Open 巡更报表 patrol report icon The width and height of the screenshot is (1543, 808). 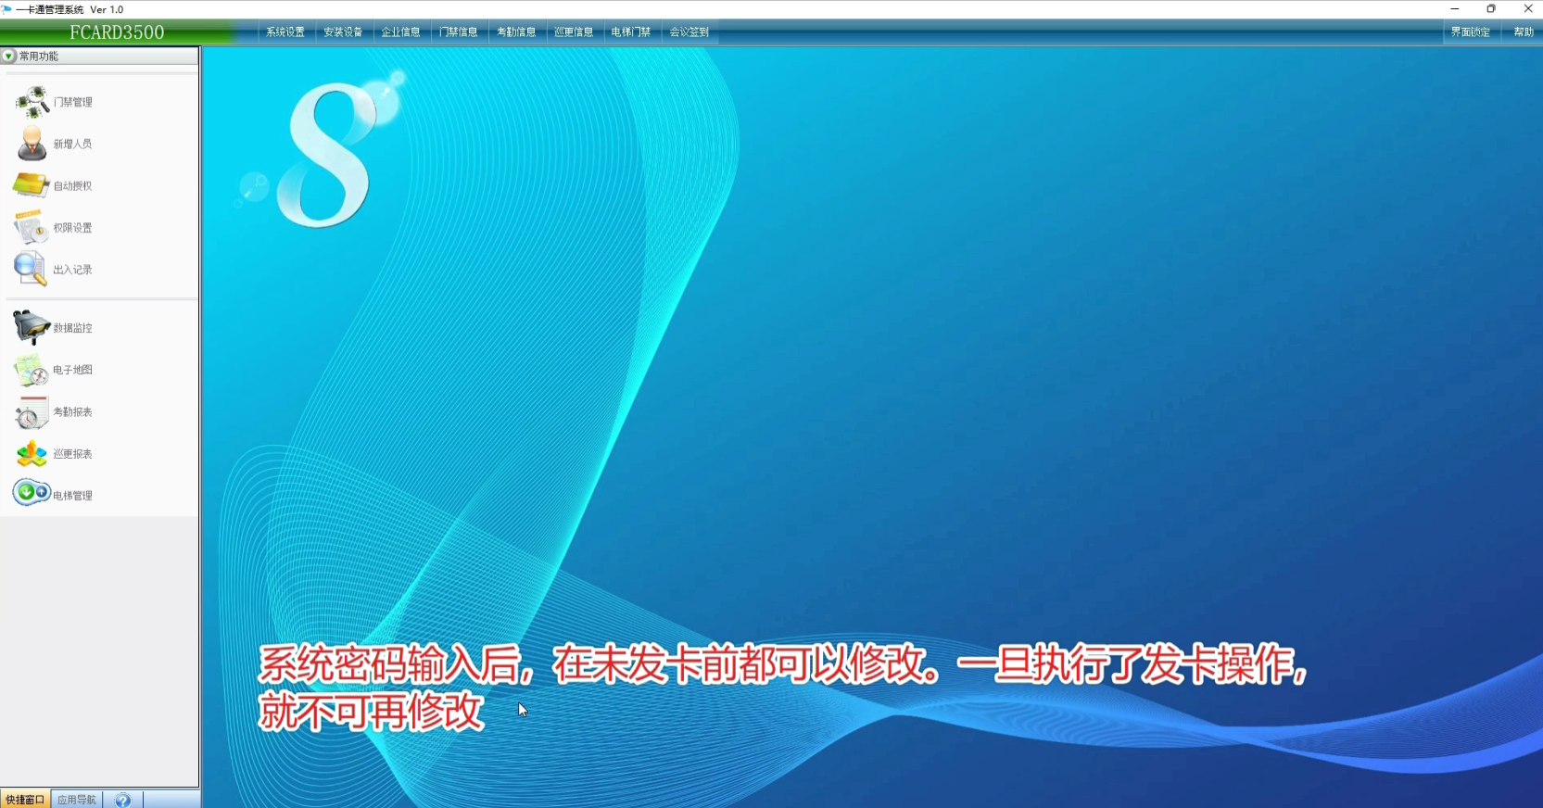click(31, 453)
